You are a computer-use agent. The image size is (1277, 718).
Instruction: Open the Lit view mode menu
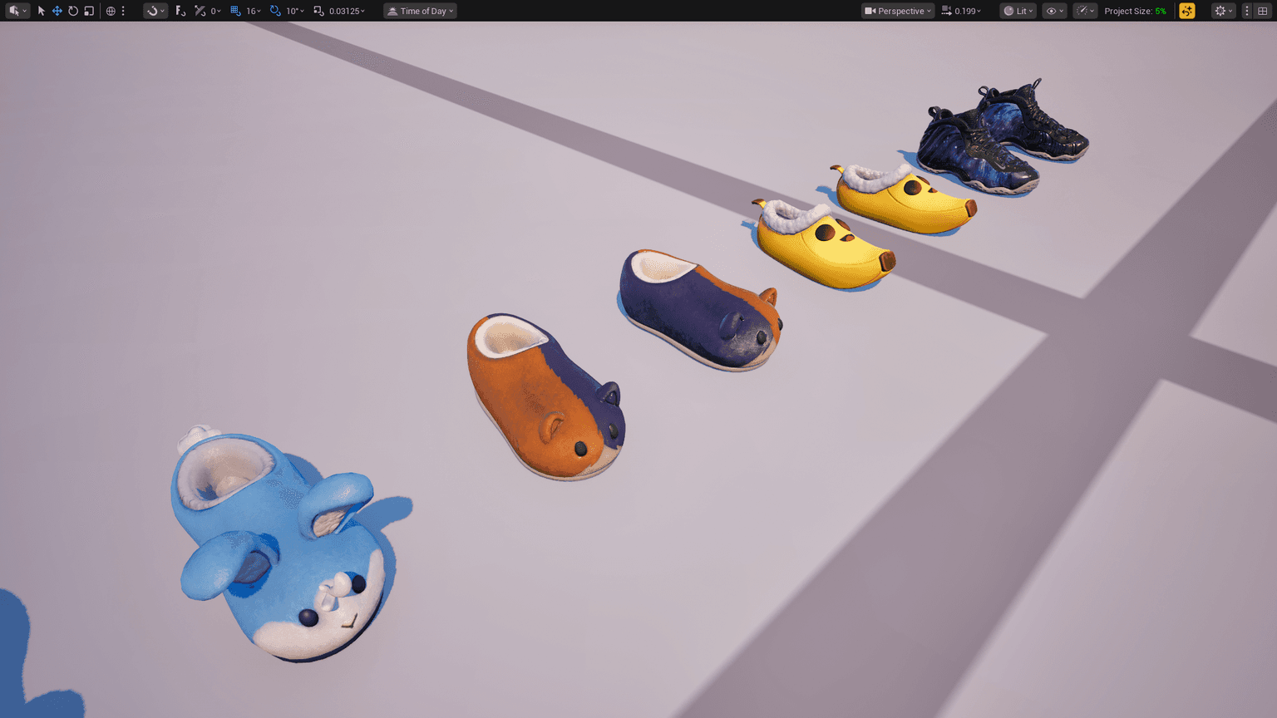click(x=1018, y=11)
